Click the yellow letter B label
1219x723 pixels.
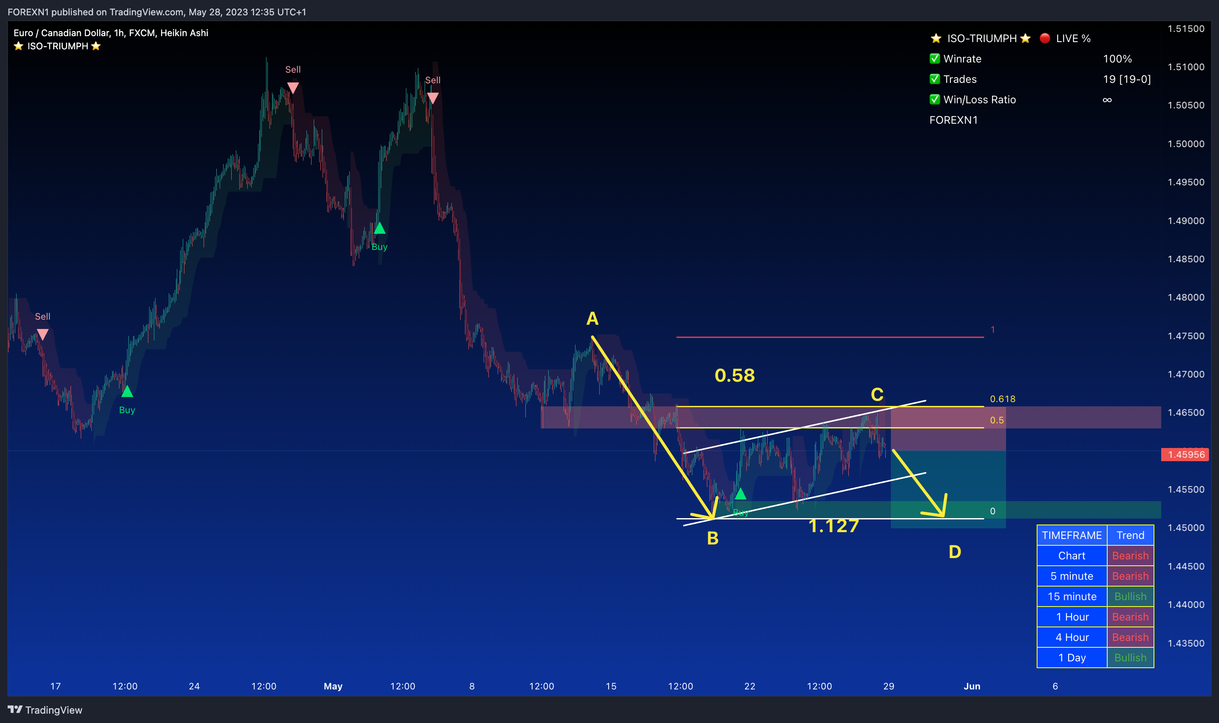pyautogui.click(x=712, y=538)
